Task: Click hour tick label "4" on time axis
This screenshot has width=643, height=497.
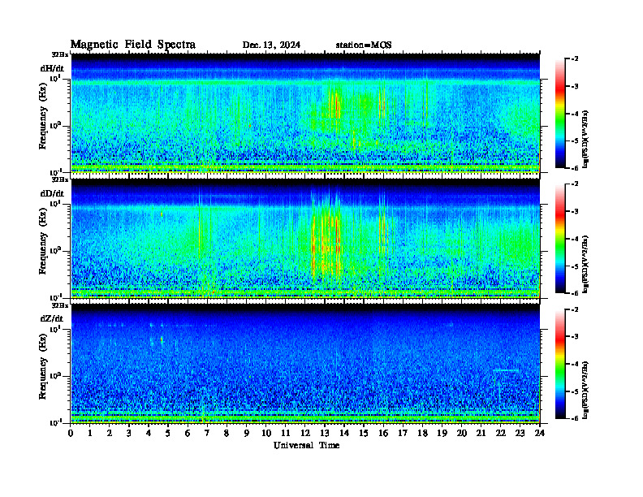Action: 149,433
